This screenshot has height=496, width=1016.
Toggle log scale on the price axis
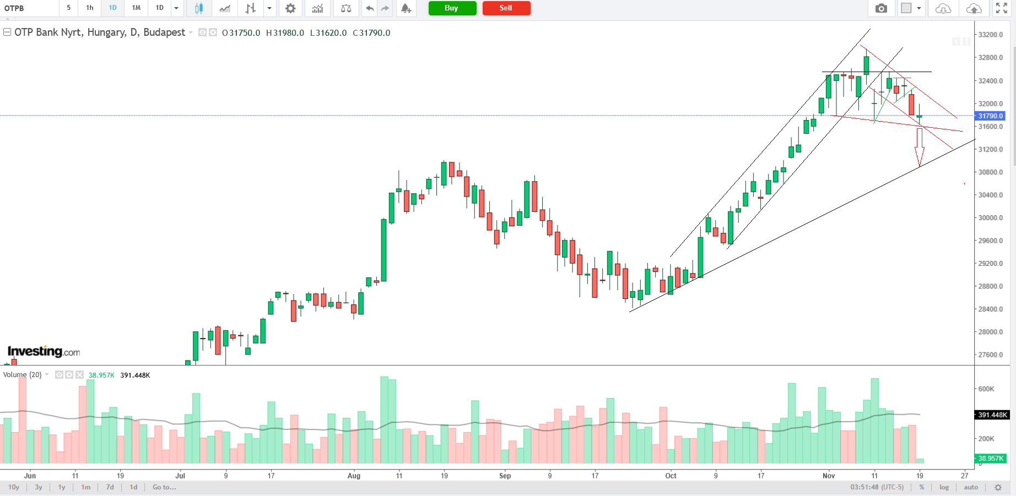(944, 487)
